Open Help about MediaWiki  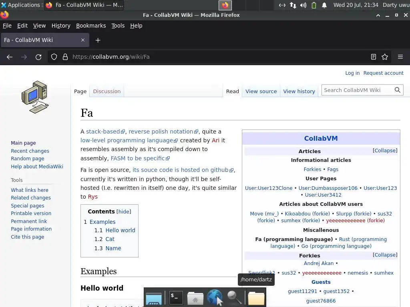[37, 167]
